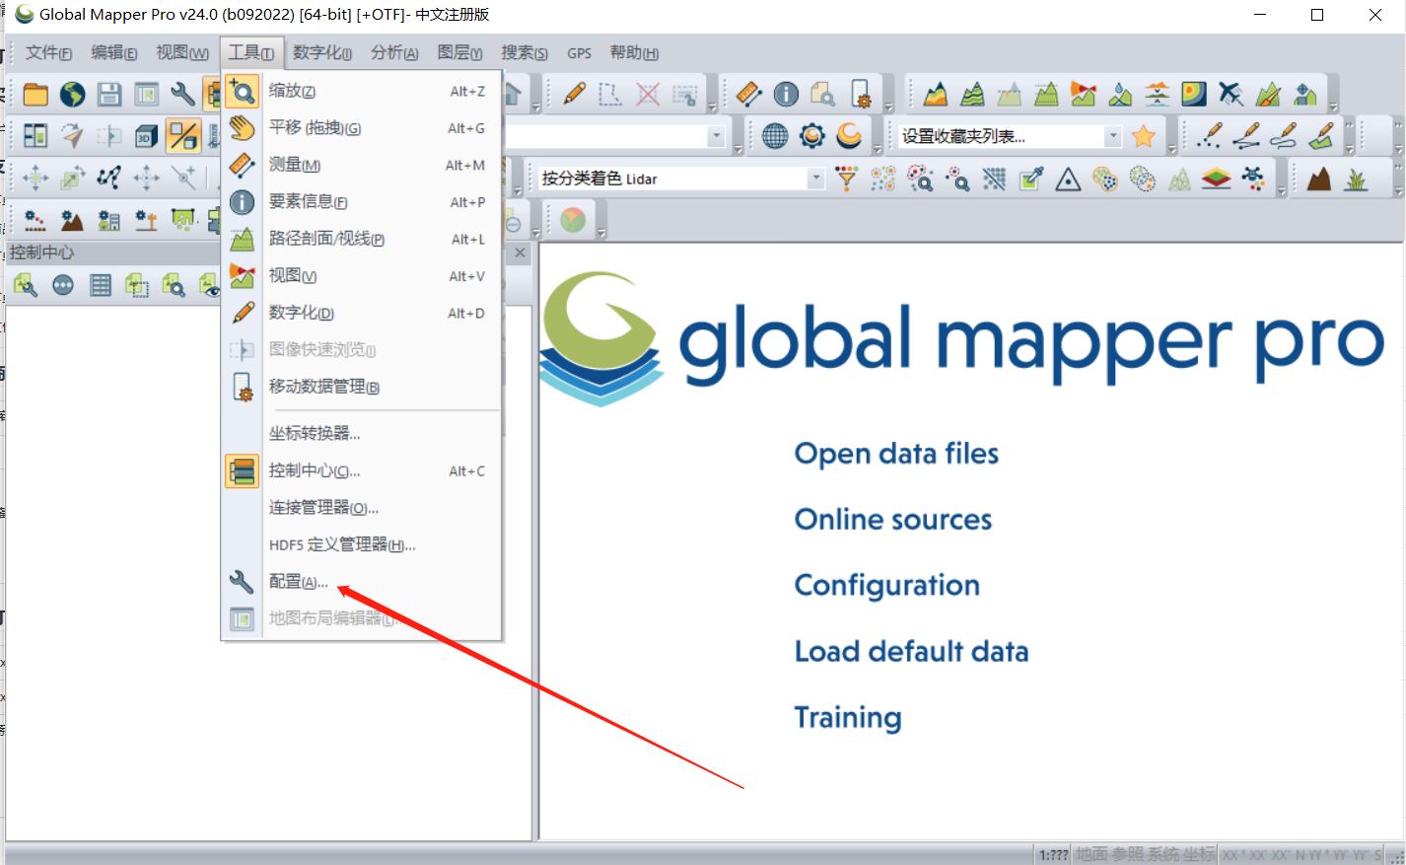Click the pie chart colored circle icon

573,220
